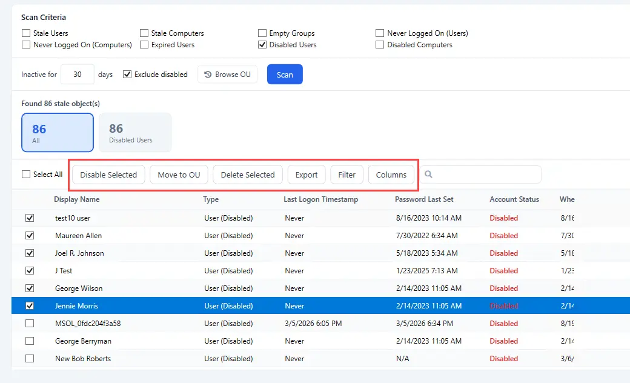Uncheck the test10 user row checkbox
This screenshot has width=630, height=383.
click(x=30, y=218)
